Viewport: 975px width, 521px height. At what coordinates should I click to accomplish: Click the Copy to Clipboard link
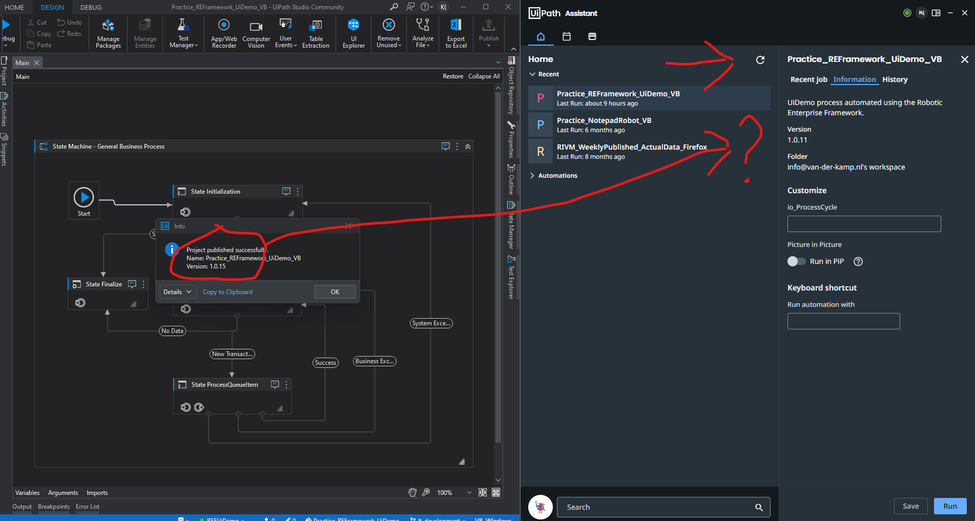coord(227,292)
